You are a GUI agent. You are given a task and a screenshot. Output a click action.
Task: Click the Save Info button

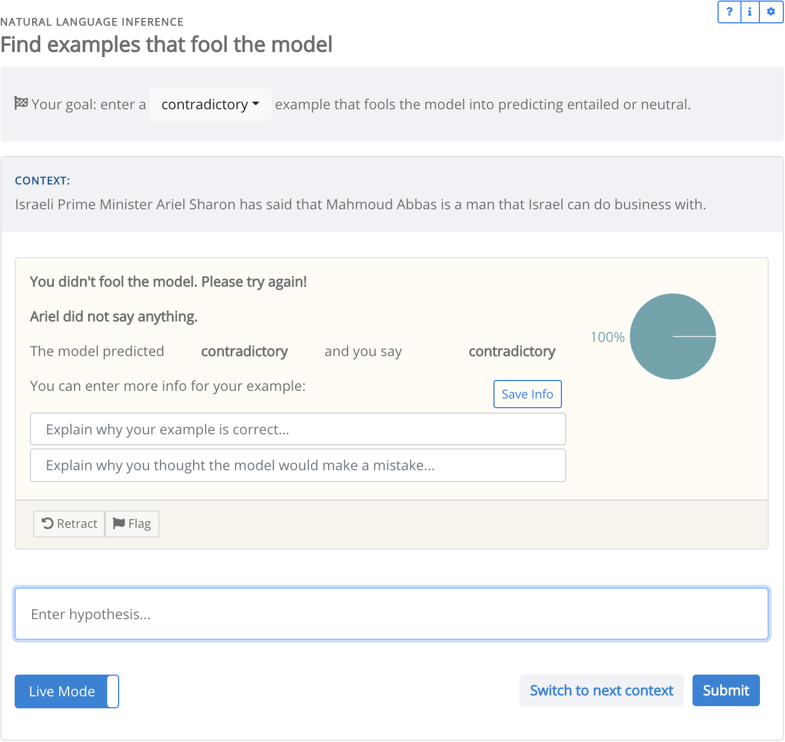(x=527, y=394)
